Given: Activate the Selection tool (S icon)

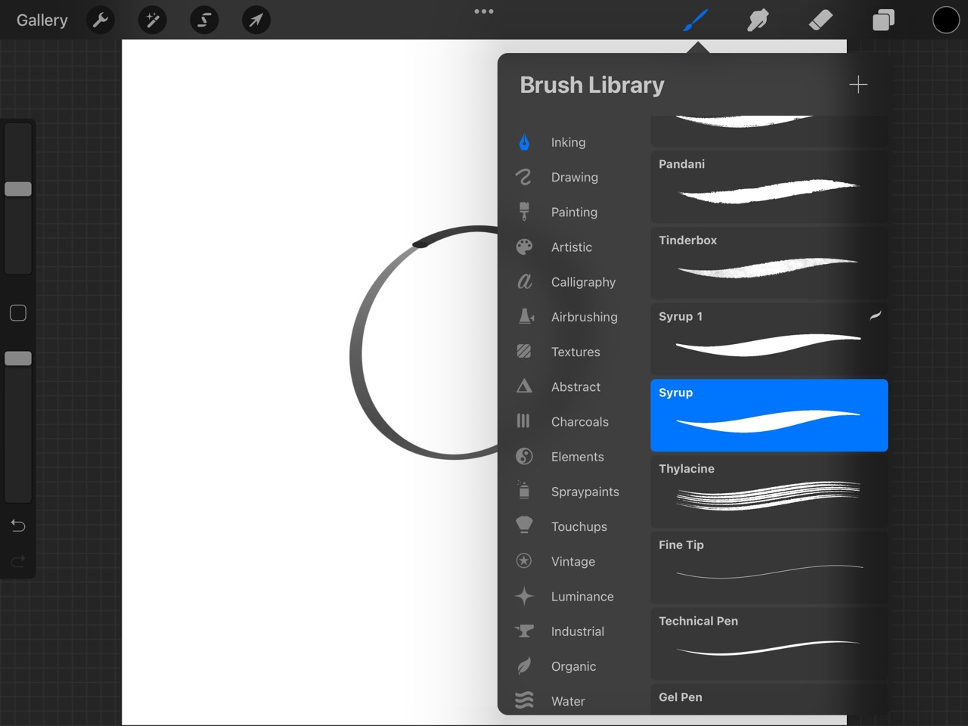Looking at the screenshot, I should [204, 20].
